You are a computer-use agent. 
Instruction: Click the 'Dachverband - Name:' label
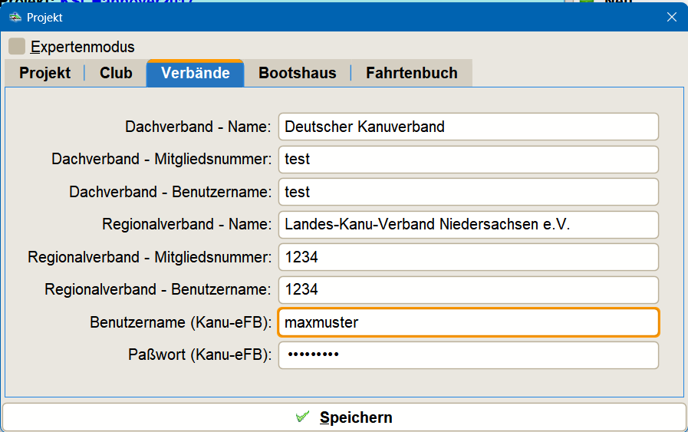(x=199, y=127)
